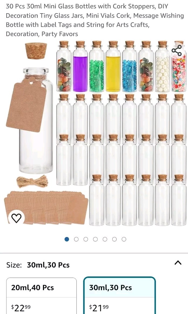Screen dimensions: 188x314
Task: Tap the yellow liquid filled bottle
Action: pyautogui.click(x=113, y=66)
